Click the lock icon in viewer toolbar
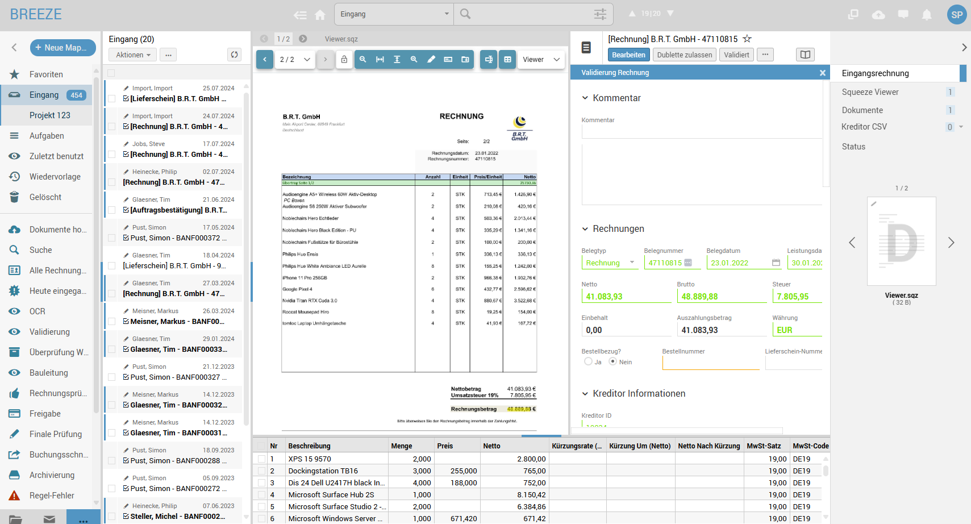This screenshot has height=524, width=971. point(344,59)
